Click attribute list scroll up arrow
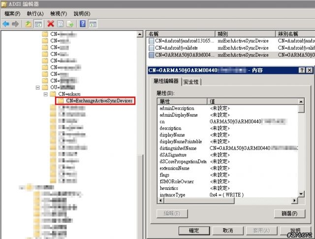The image size is (315, 239). pos(301,101)
